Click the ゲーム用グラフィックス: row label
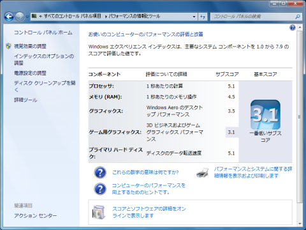The width and height of the screenshot is (306, 230). coord(115,132)
